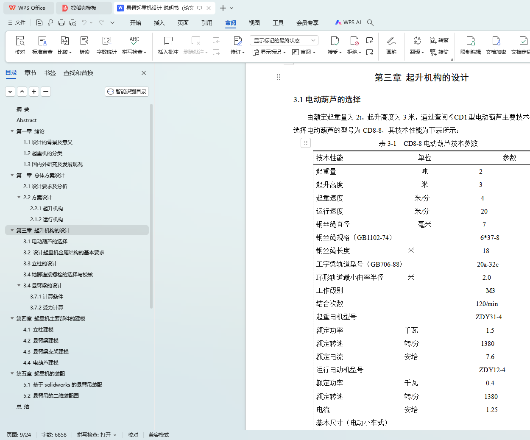Switch to the 章节 navigation tab

(31, 73)
